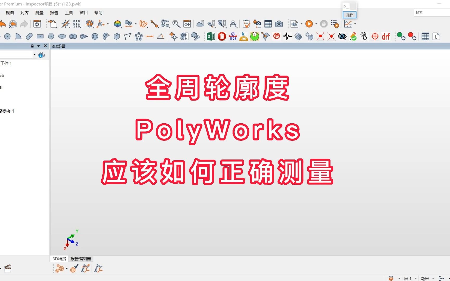Select the cloud import icon
The height and width of the screenshot is (281, 450).
(x=201, y=24)
